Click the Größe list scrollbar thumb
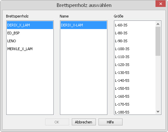 click(158, 41)
